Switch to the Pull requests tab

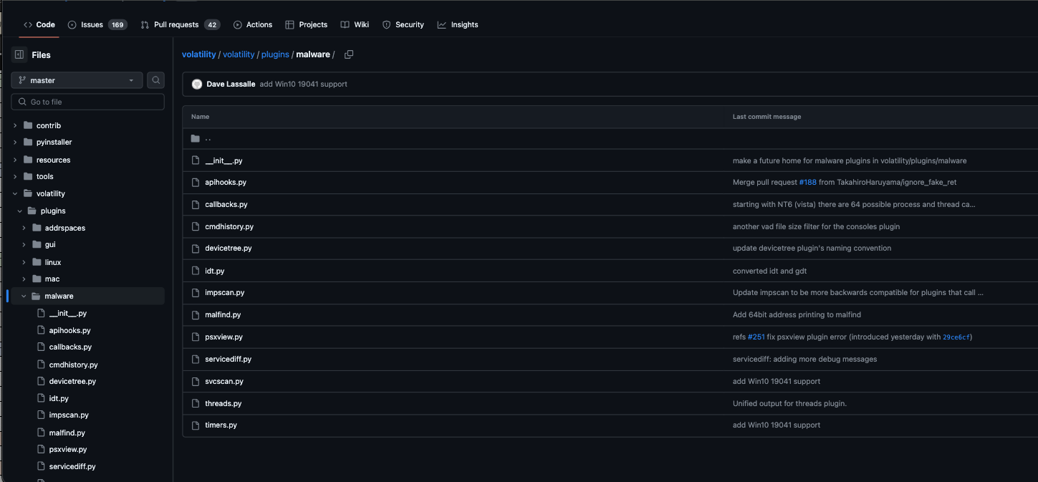[176, 24]
